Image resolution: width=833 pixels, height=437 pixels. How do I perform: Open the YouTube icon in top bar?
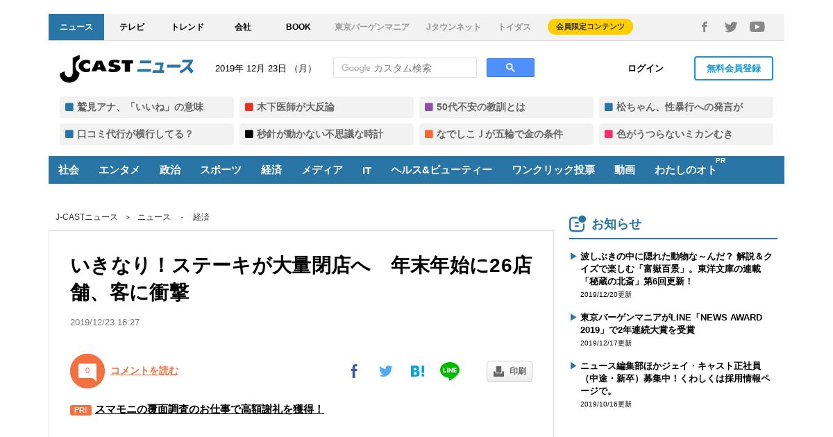[x=757, y=27]
